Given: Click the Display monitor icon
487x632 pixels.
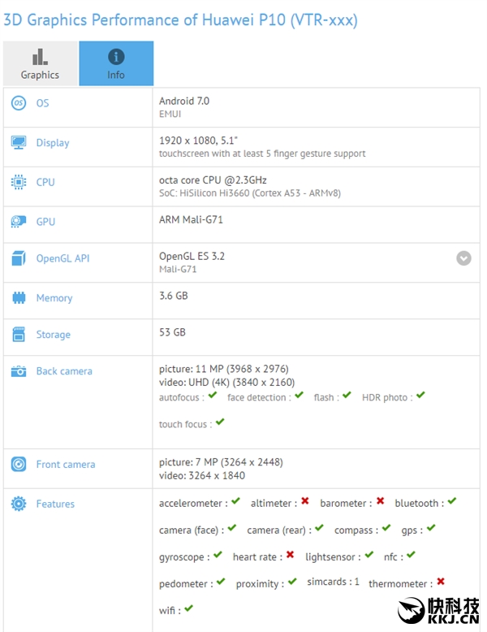Looking at the screenshot, I should (x=19, y=143).
